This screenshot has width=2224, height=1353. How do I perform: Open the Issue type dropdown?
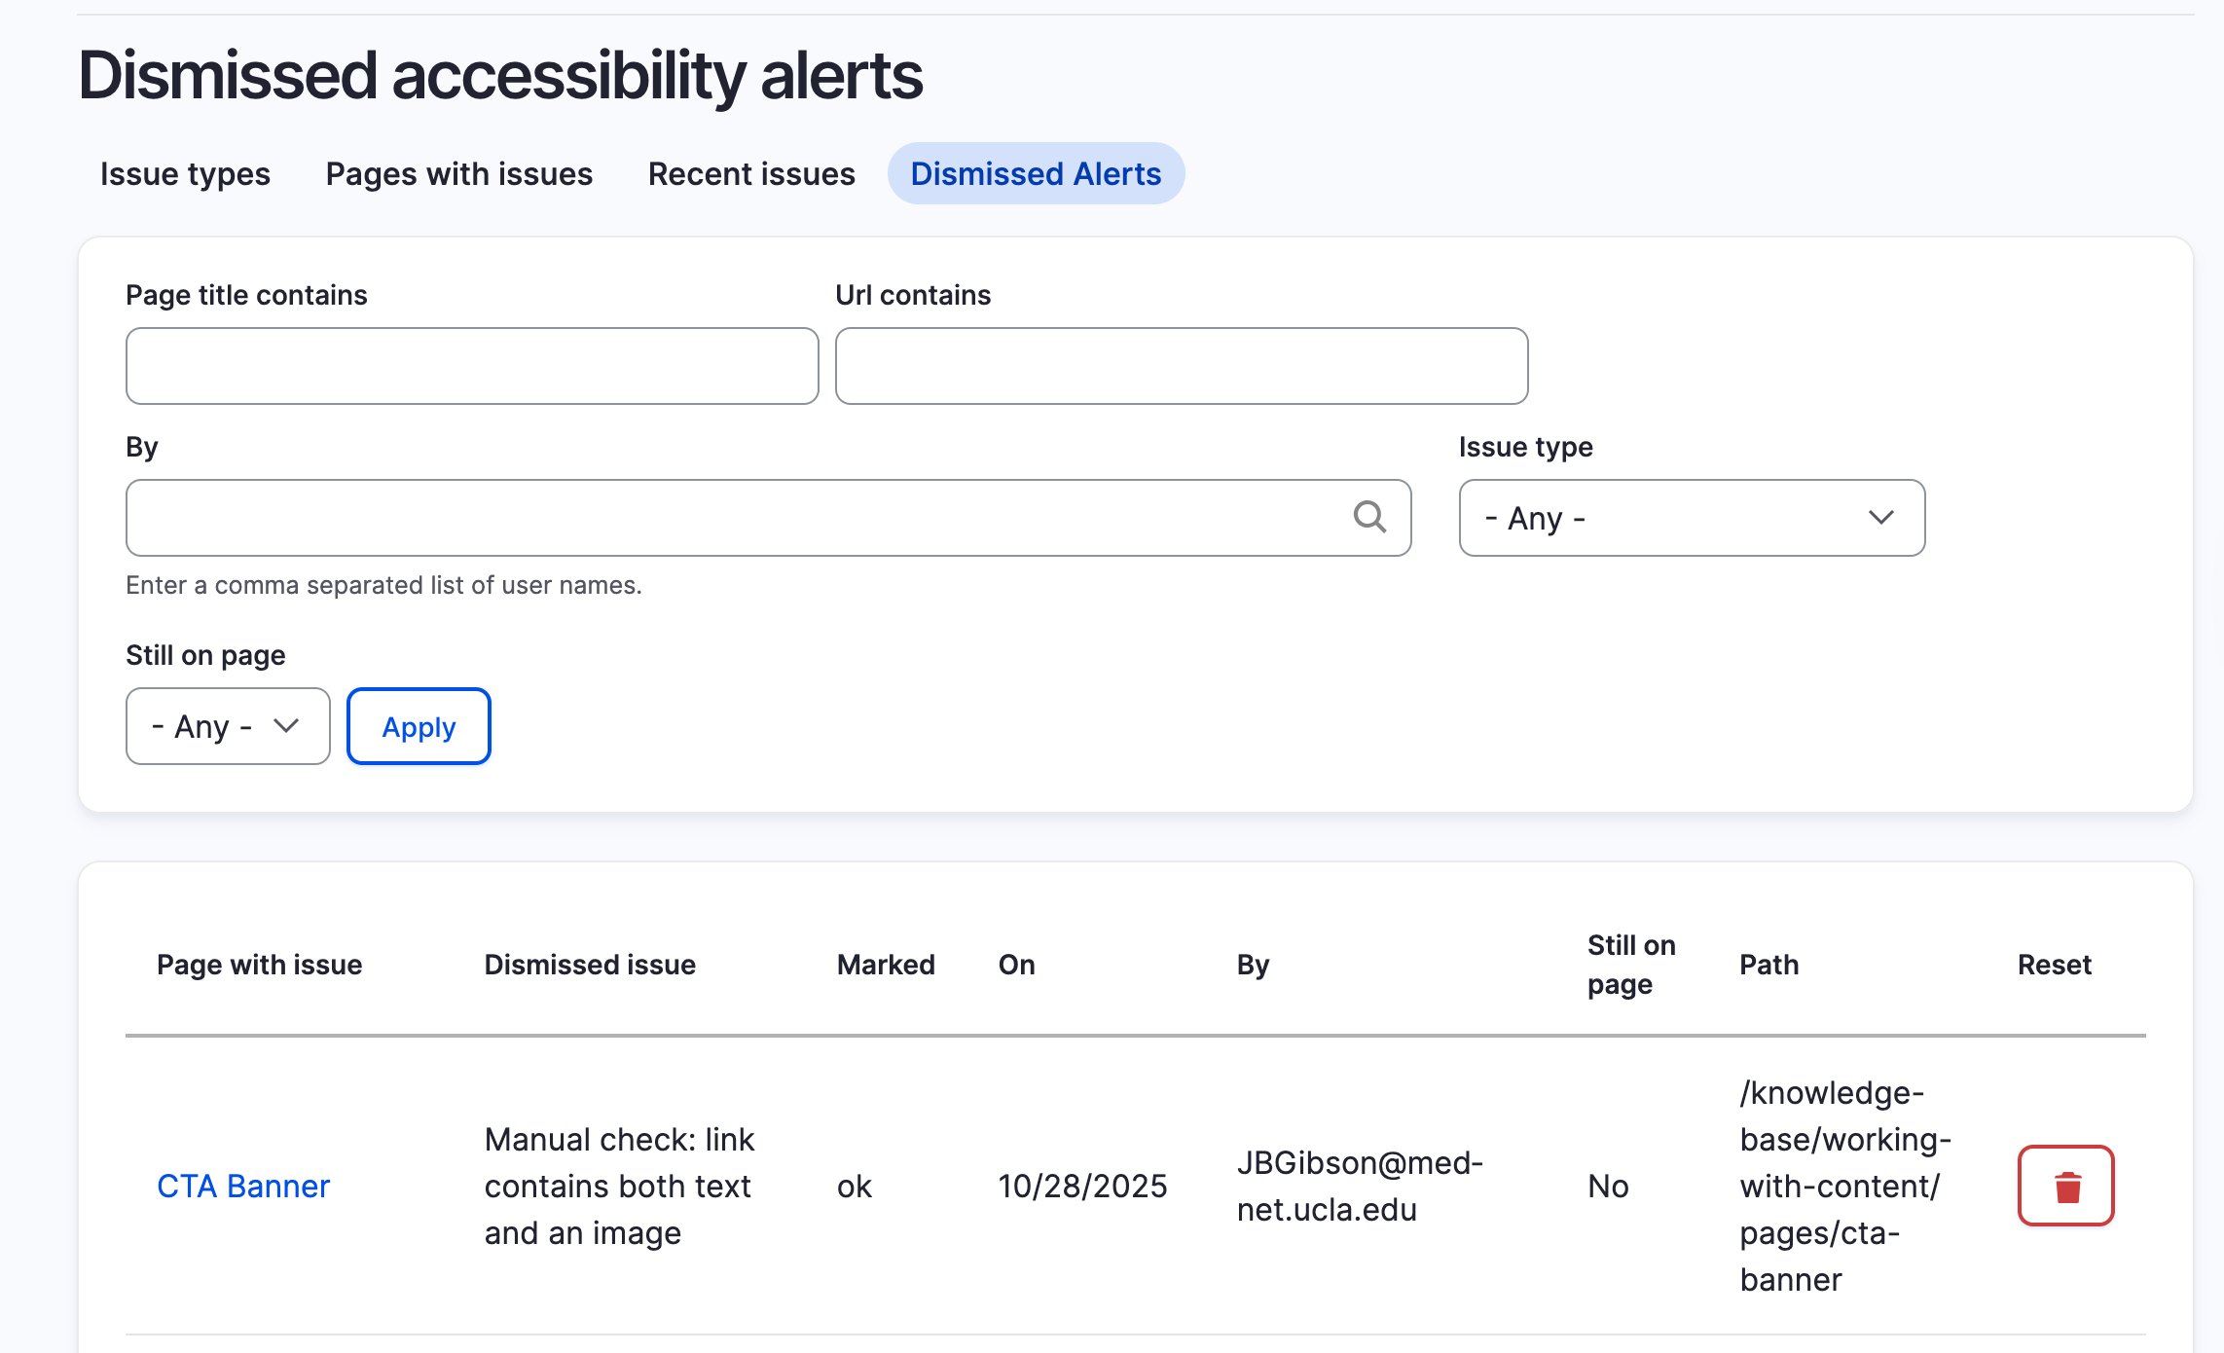(1691, 518)
